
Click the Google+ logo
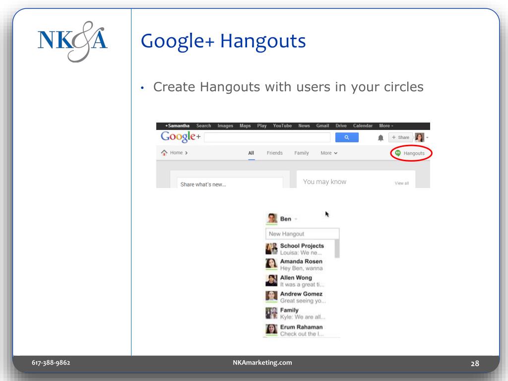[x=181, y=137]
